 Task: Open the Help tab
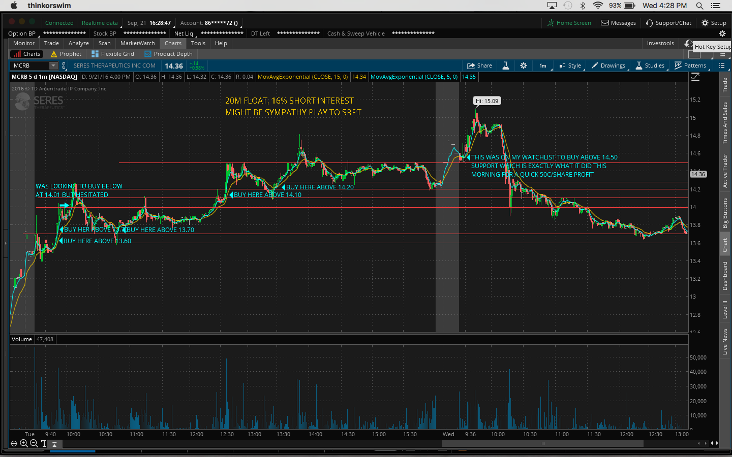[221, 43]
